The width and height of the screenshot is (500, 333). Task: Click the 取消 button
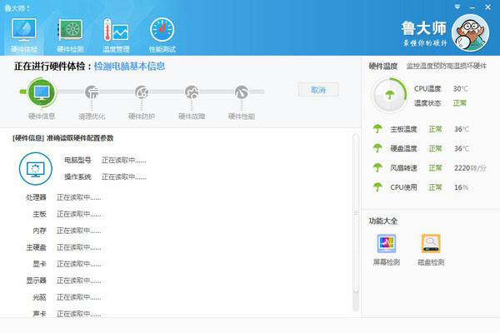[318, 89]
